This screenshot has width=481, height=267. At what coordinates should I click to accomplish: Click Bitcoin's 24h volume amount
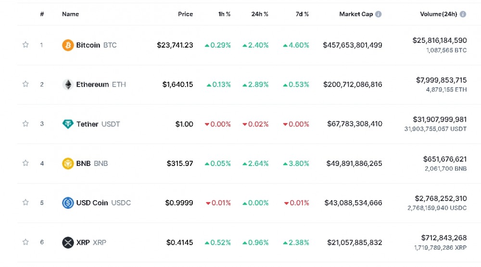(x=439, y=40)
